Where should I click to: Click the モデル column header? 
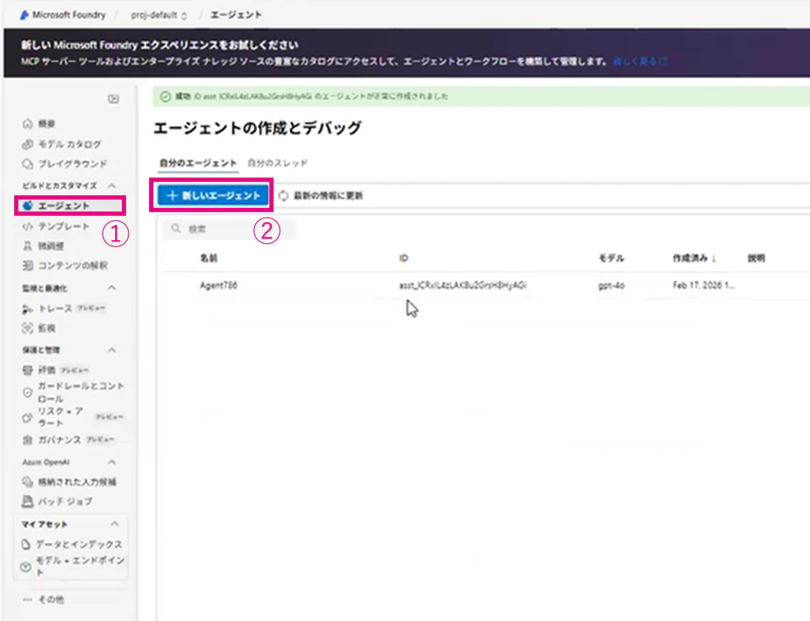pyautogui.click(x=611, y=258)
